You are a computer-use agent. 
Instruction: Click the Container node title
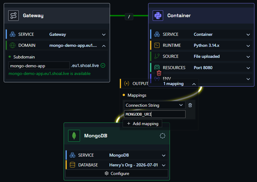tap(179, 16)
